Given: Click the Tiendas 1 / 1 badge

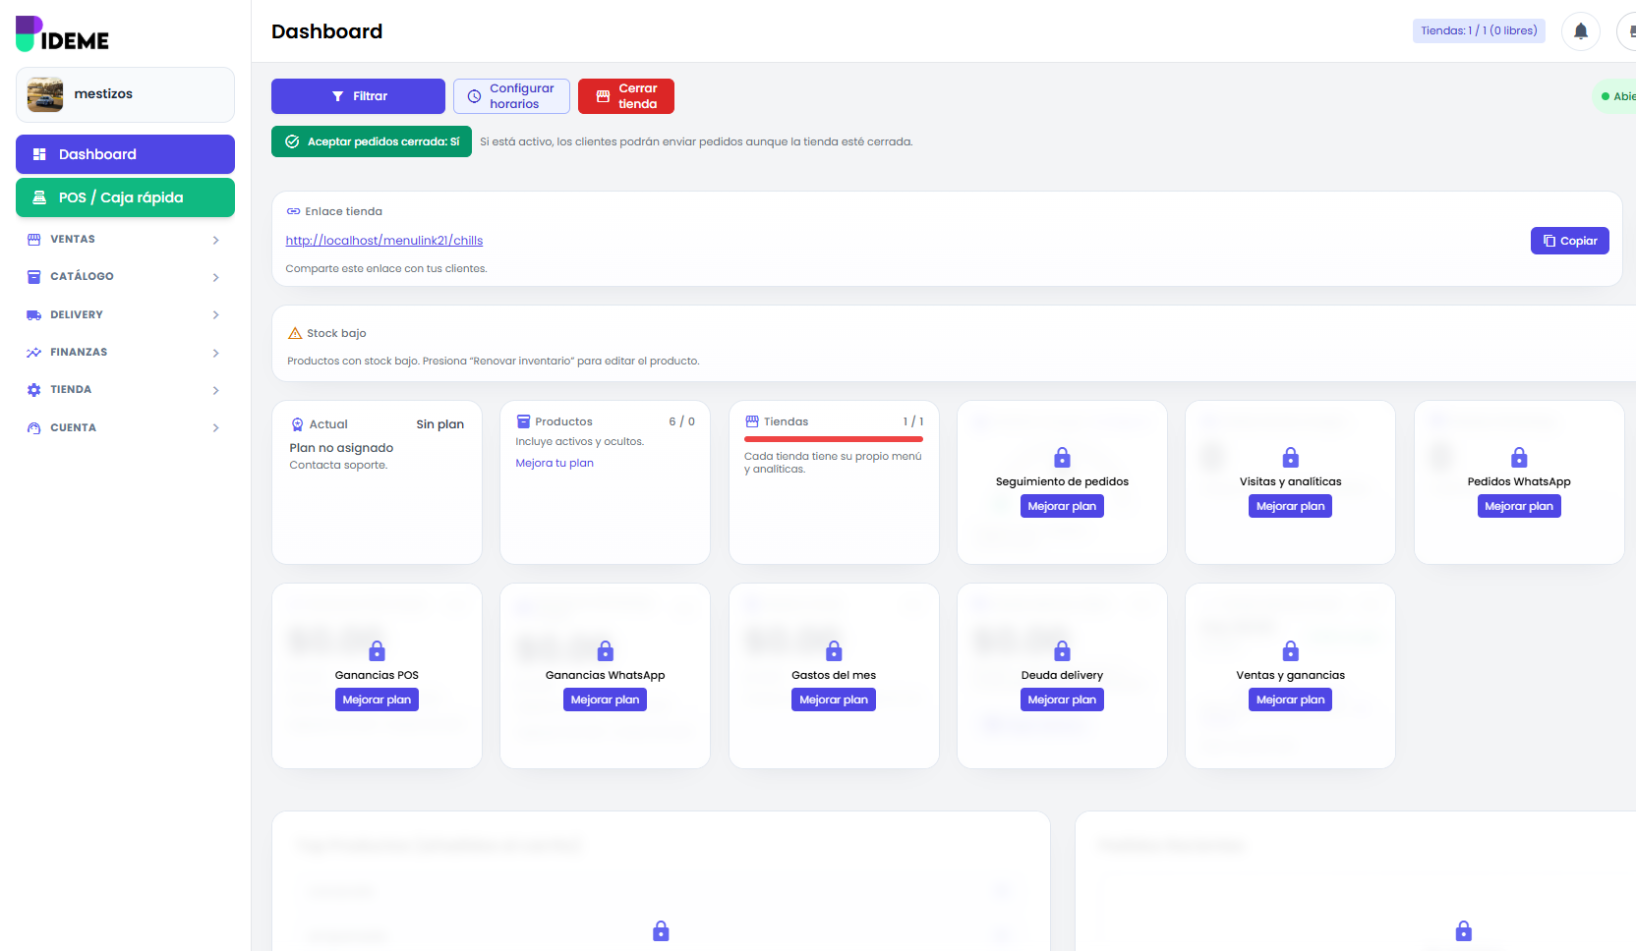Looking at the screenshot, I should pos(1479,30).
